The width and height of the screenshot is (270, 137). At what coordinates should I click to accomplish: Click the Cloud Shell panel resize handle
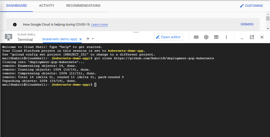coord(136,32)
